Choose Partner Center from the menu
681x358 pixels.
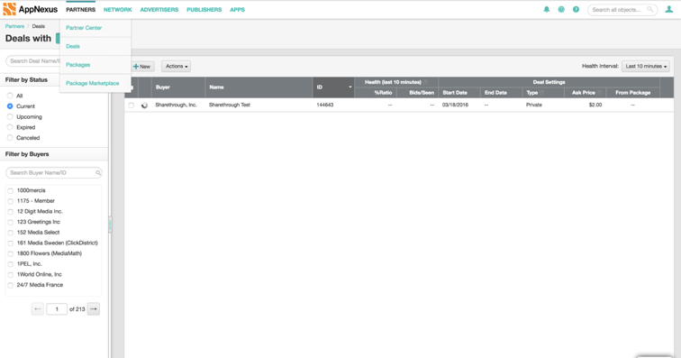pyautogui.click(x=84, y=28)
